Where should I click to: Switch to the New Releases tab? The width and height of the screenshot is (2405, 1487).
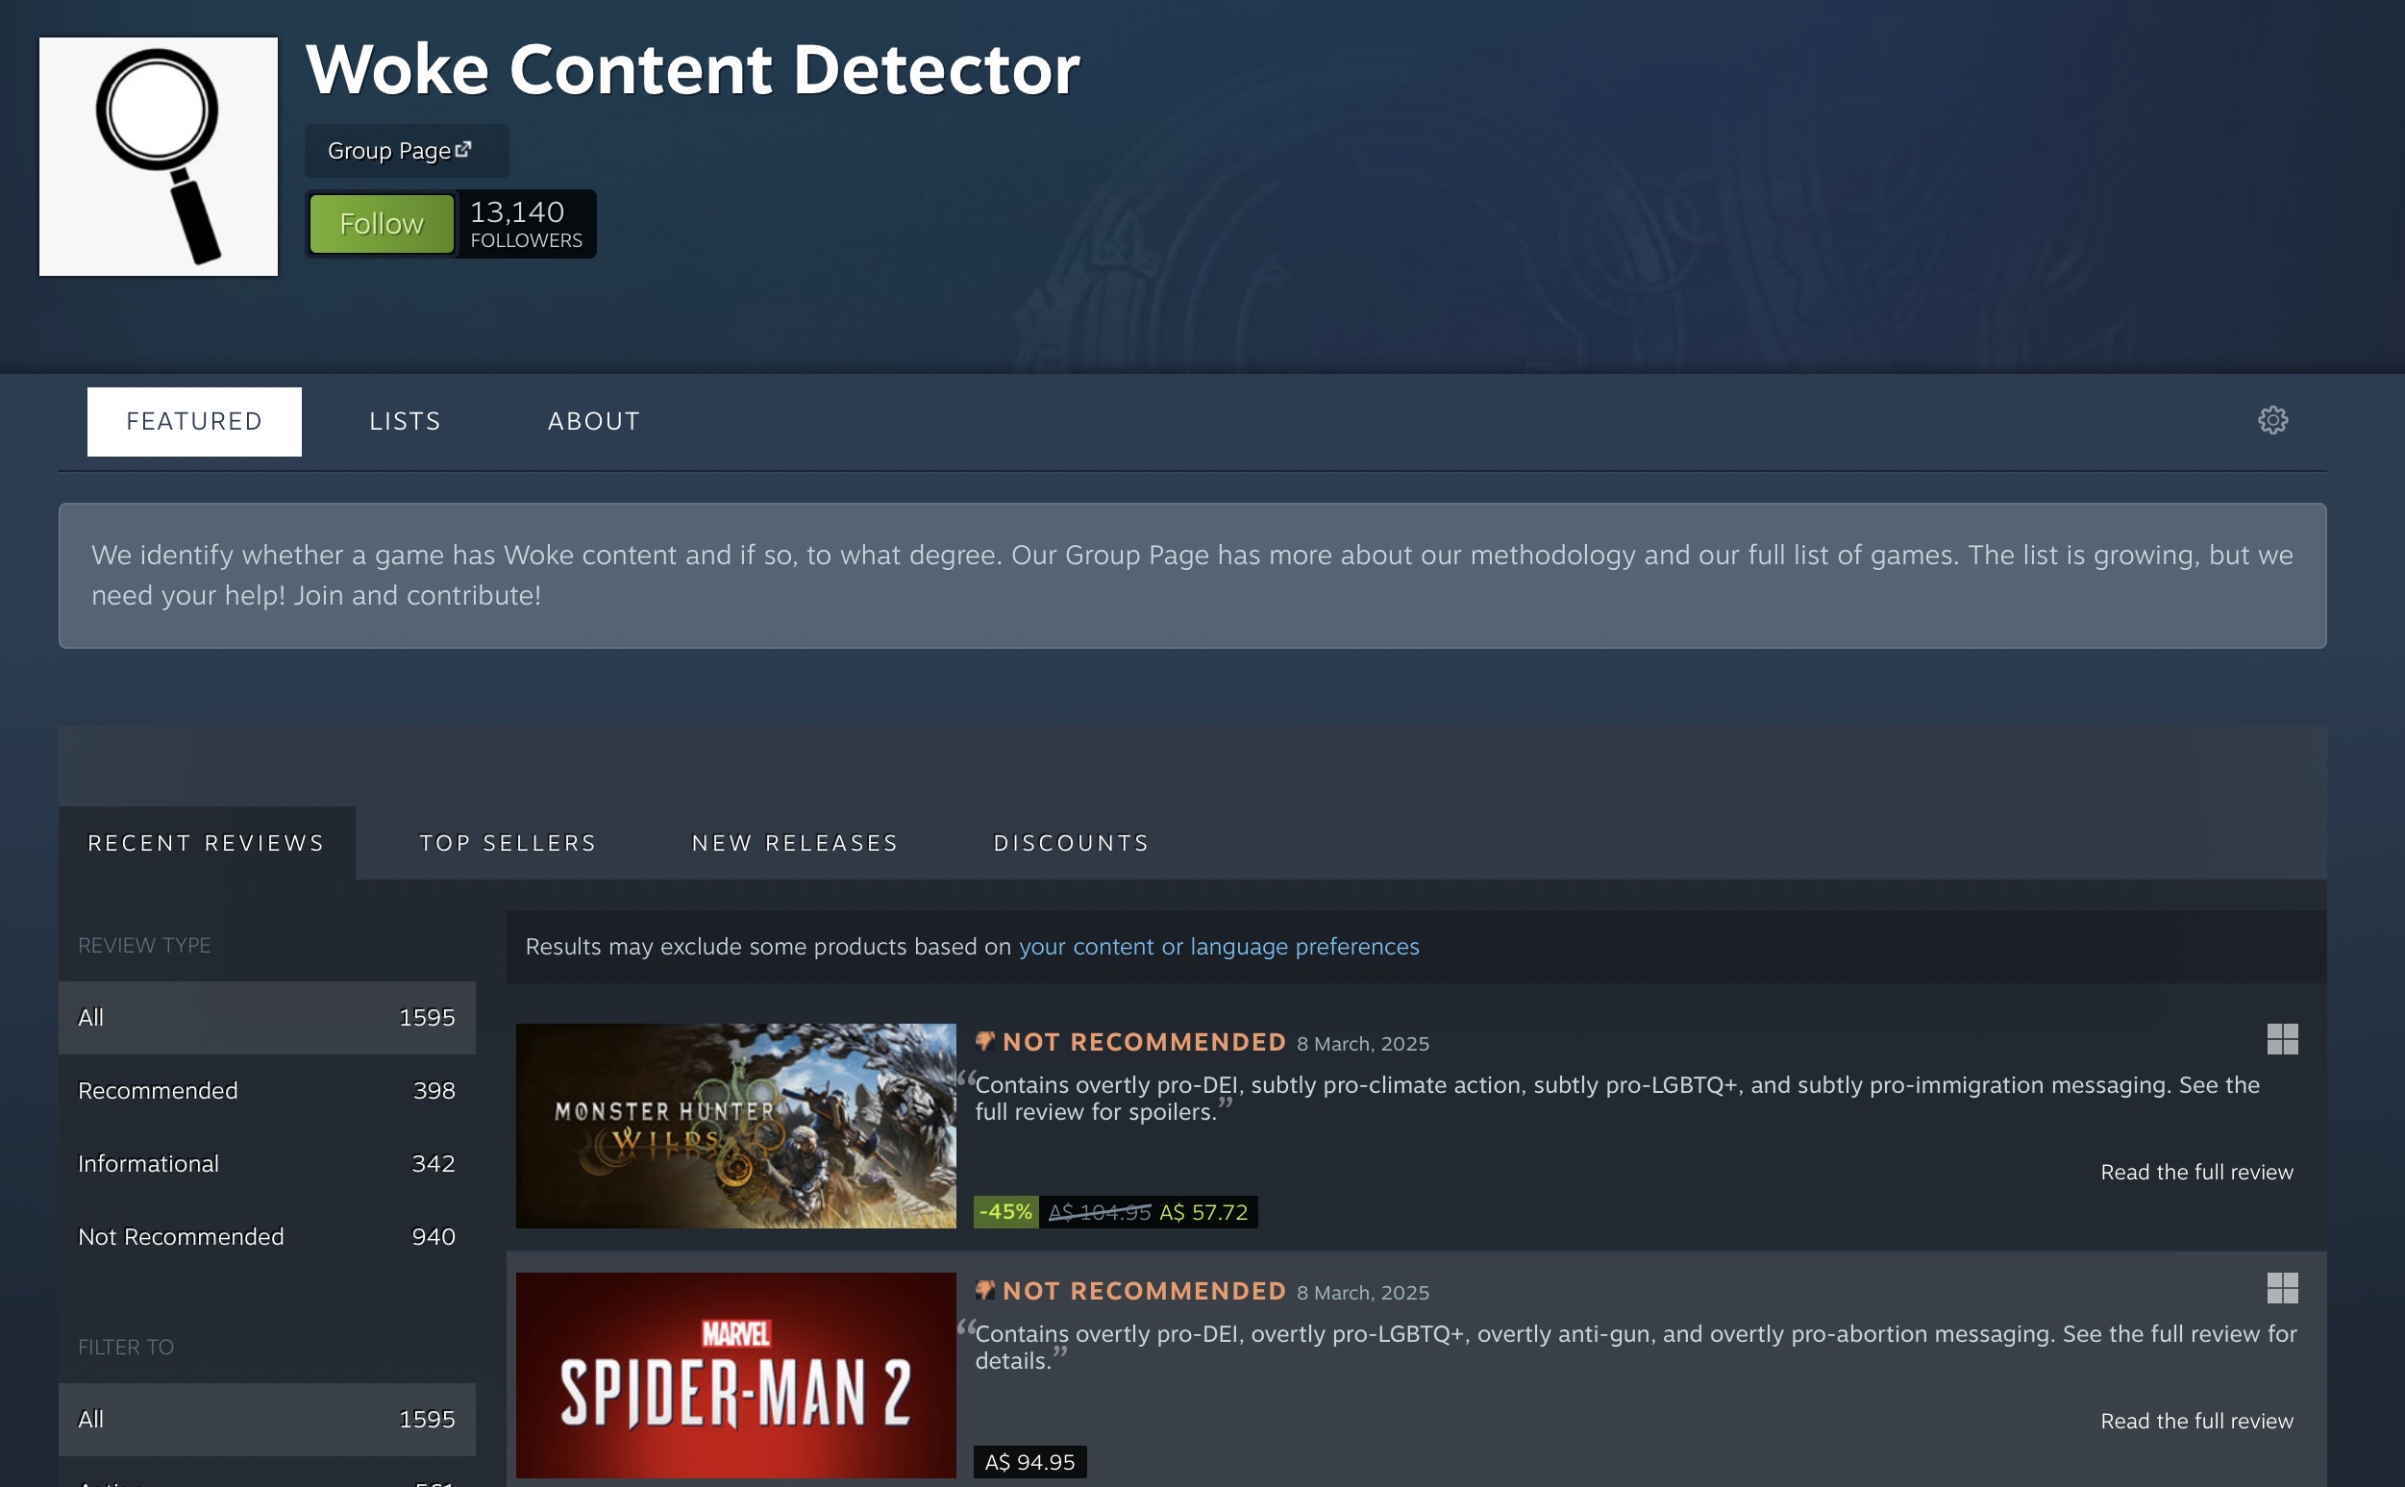[794, 843]
